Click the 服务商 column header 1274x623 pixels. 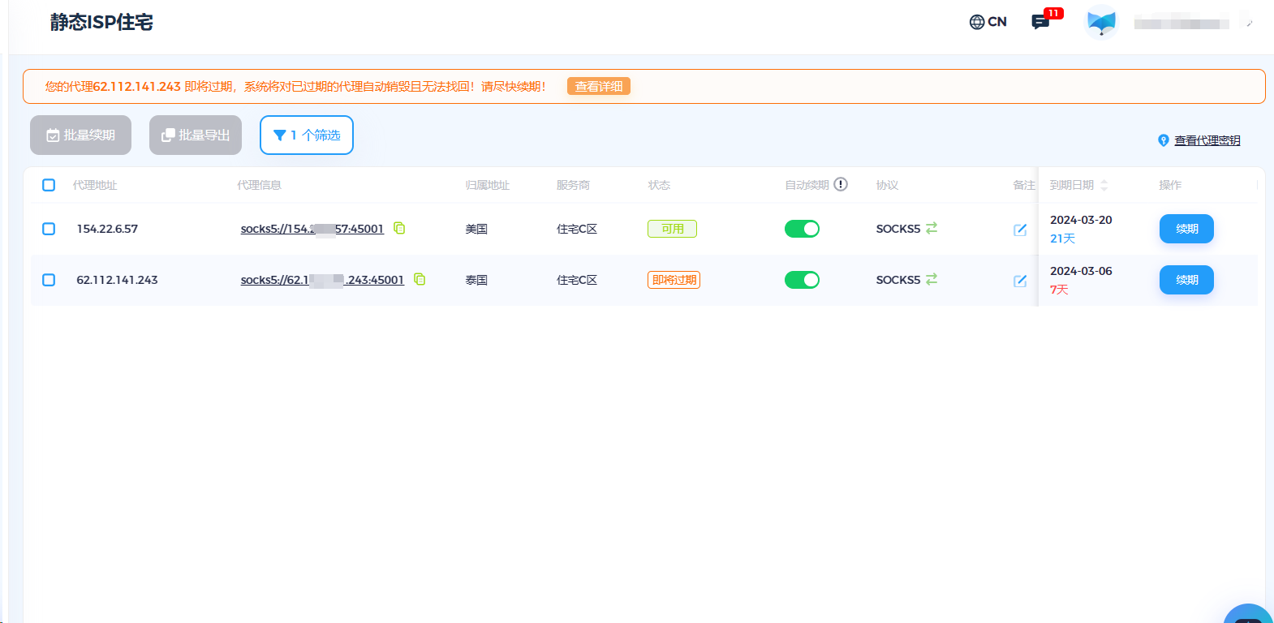click(573, 185)
